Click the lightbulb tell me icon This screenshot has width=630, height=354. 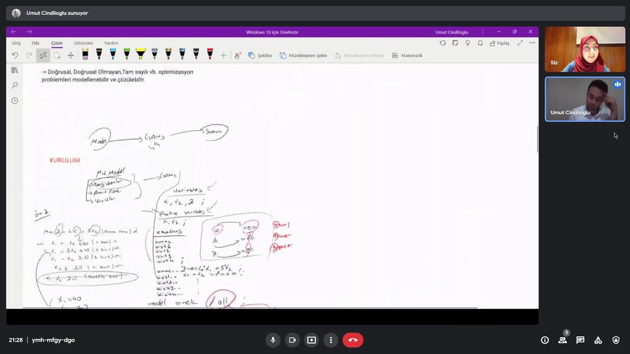468,43
